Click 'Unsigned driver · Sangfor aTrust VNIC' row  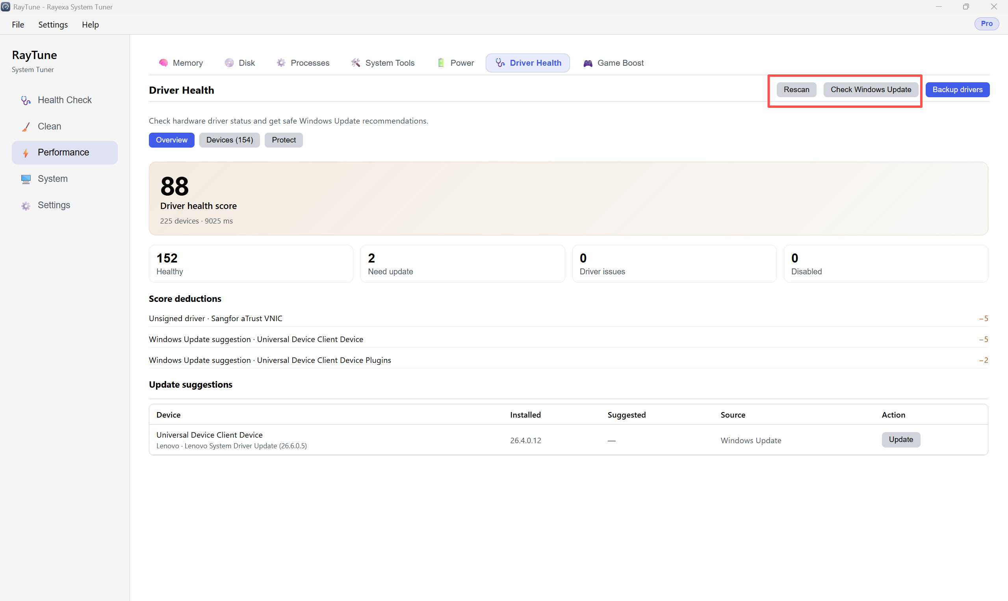tap(568, 319)
